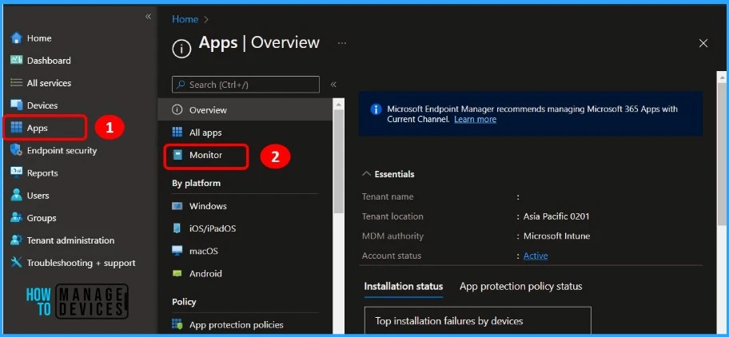Viewport: 729px width, 337px height.
Task: Click the iOS/iPadOS device icon
Action: [x=177, y=228]
